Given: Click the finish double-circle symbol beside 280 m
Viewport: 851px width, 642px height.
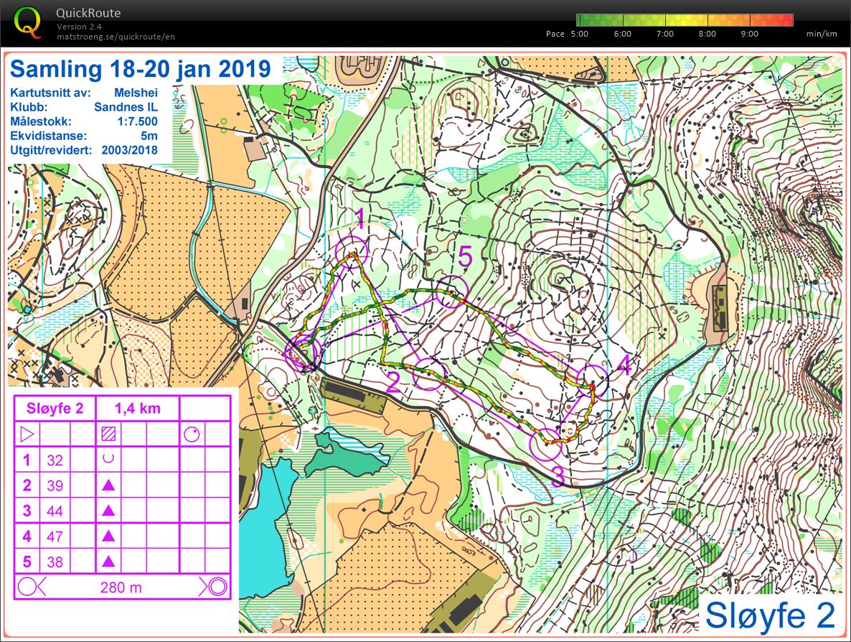Looking at the screenshot, I should click(x=216, y=587).
